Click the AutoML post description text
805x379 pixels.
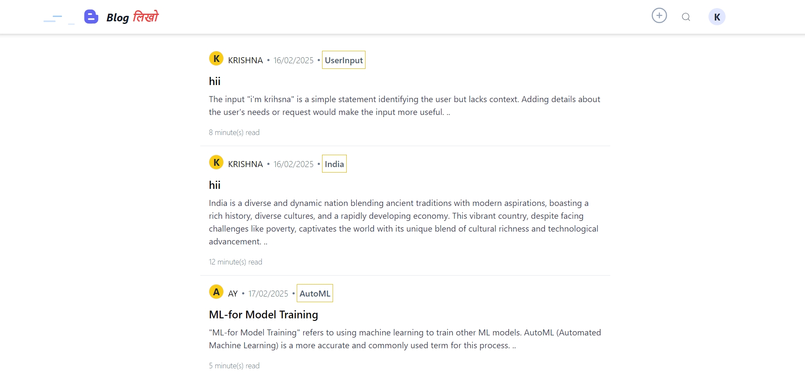(x=405, y=339)
